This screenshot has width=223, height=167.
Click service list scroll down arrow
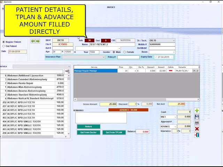[x=69, y=134]
